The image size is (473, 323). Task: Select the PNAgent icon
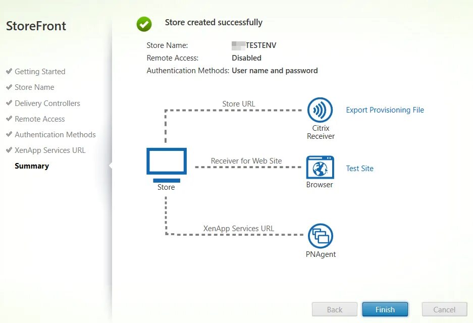pos(321,236)
